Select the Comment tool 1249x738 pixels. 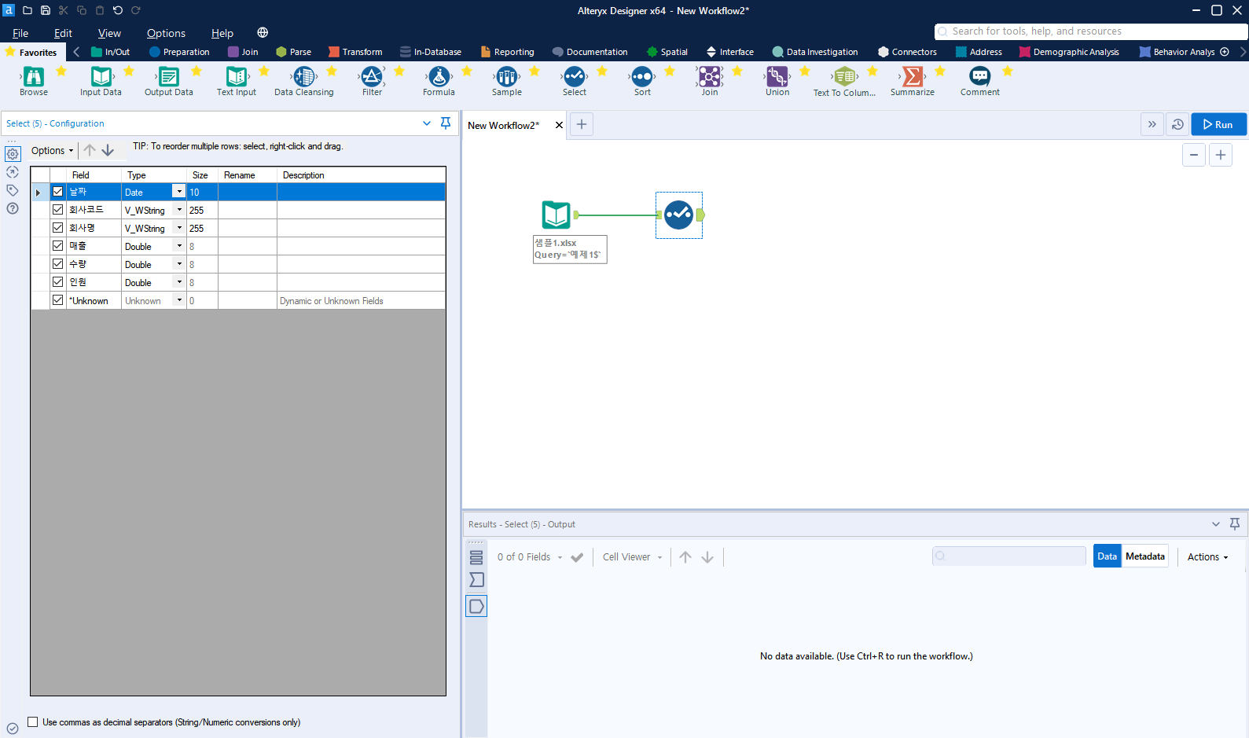980,76
